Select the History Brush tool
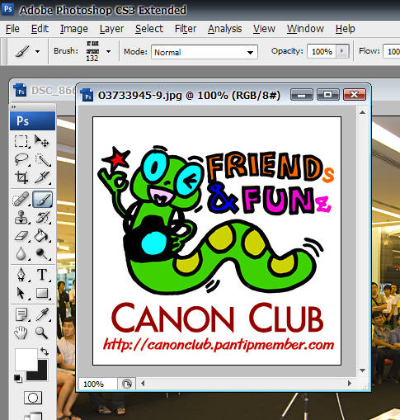This screenshot has width=400, height=420. (x=42, y=217)
